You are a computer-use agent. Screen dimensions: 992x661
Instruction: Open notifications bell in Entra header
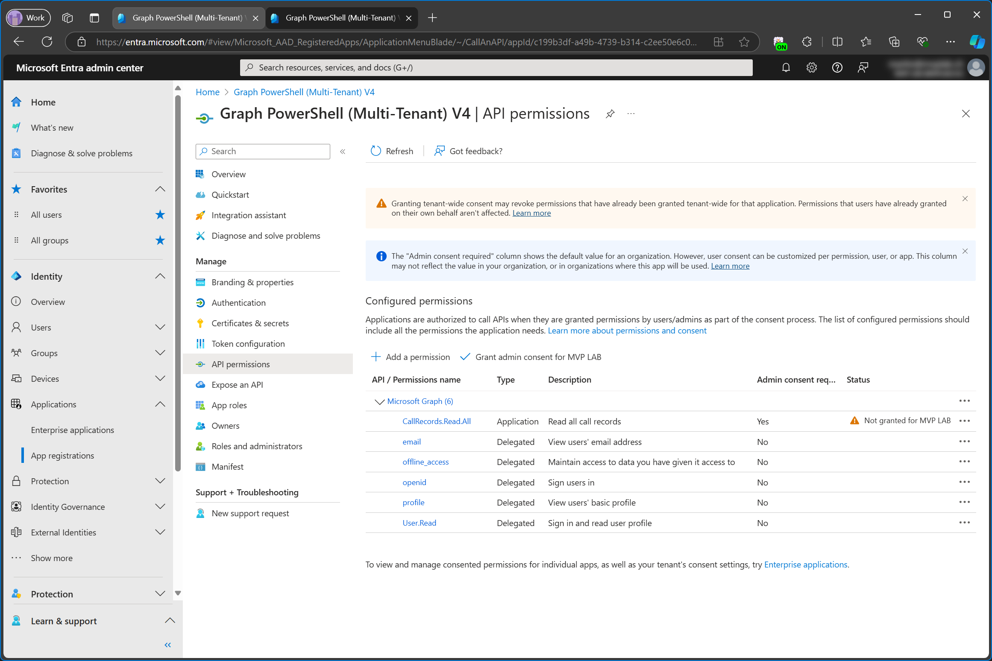point(786,67)
